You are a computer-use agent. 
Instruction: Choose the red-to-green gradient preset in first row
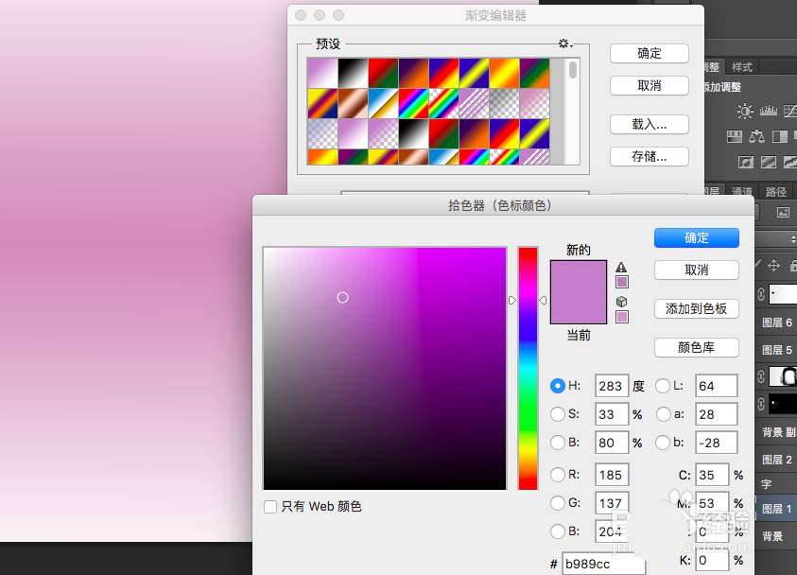(x=383, y=73)
